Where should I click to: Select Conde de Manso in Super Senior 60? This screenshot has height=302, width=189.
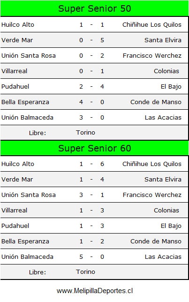pos(156,241)
